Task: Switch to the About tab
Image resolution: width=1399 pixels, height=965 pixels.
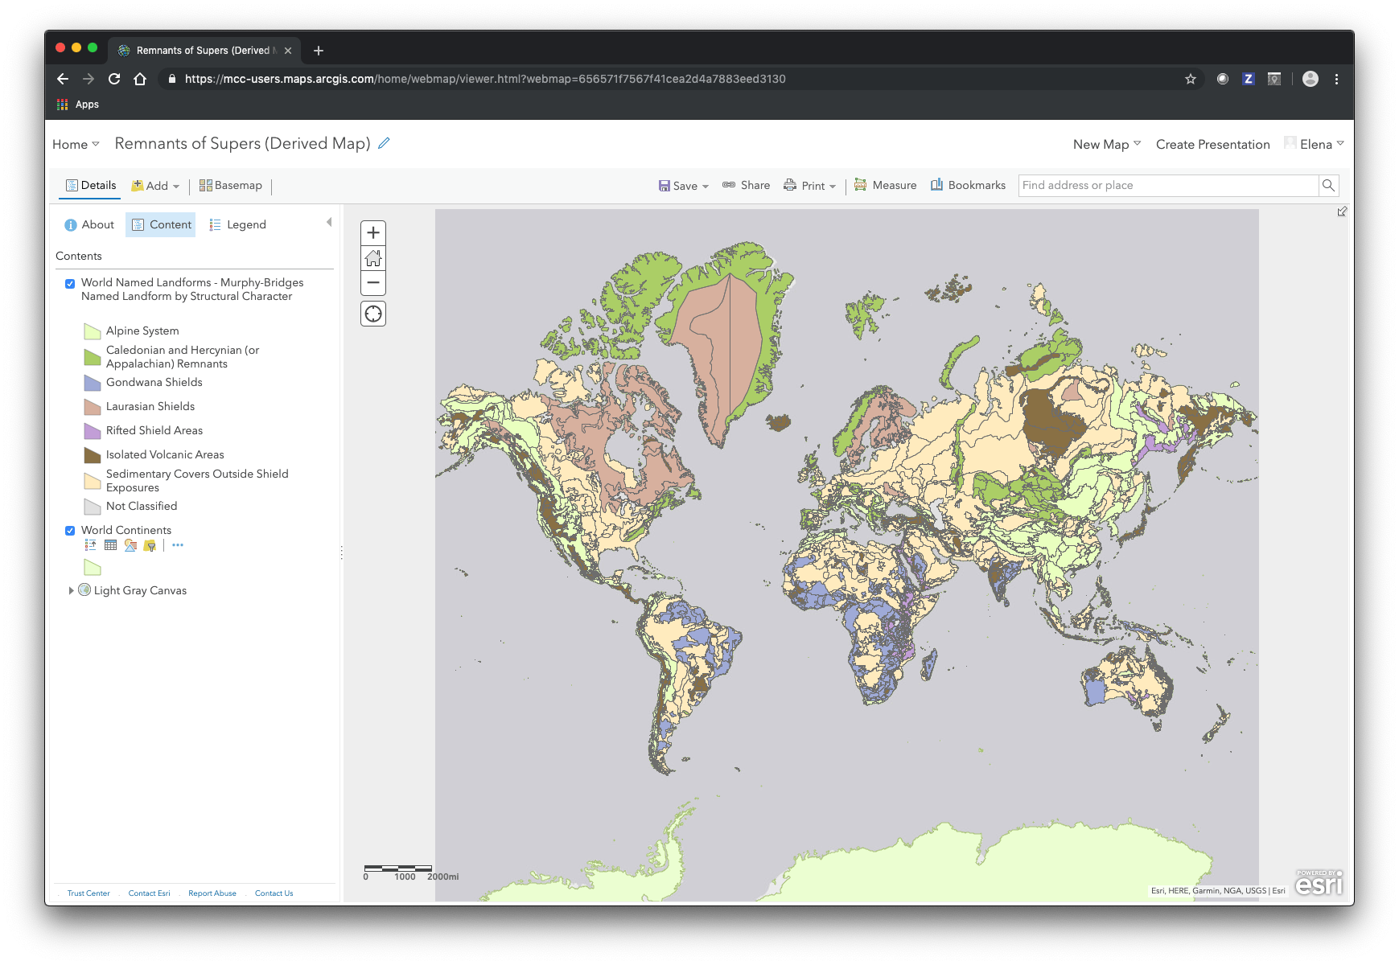Action: pyautogui.click(x=89, y=225)
